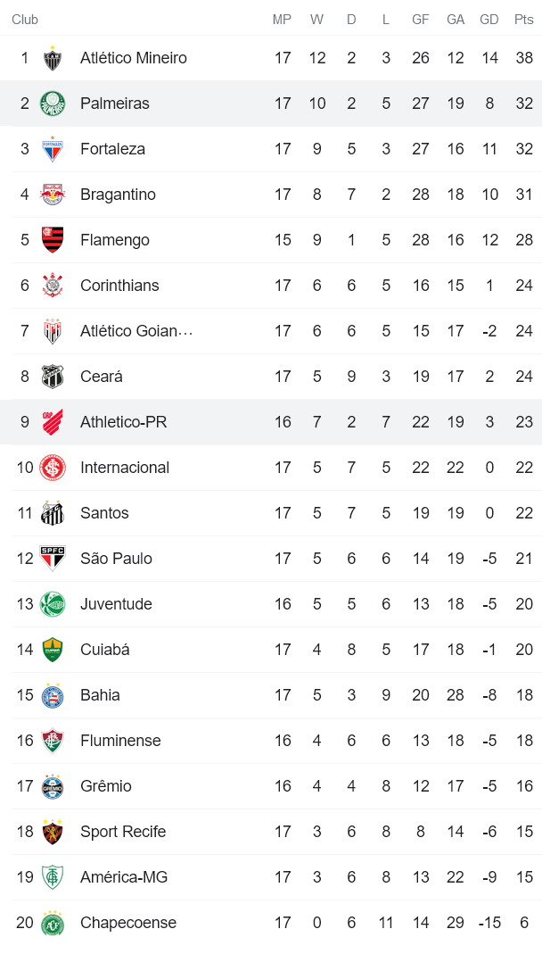Open the Chapecoense badge
Screen dimensions: 542x954
click(52, 922)
